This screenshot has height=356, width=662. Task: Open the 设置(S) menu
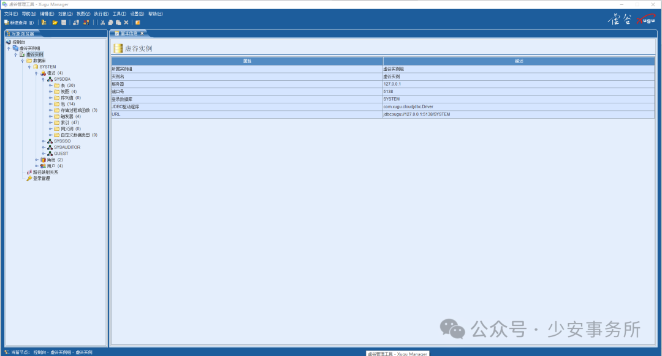137,14
